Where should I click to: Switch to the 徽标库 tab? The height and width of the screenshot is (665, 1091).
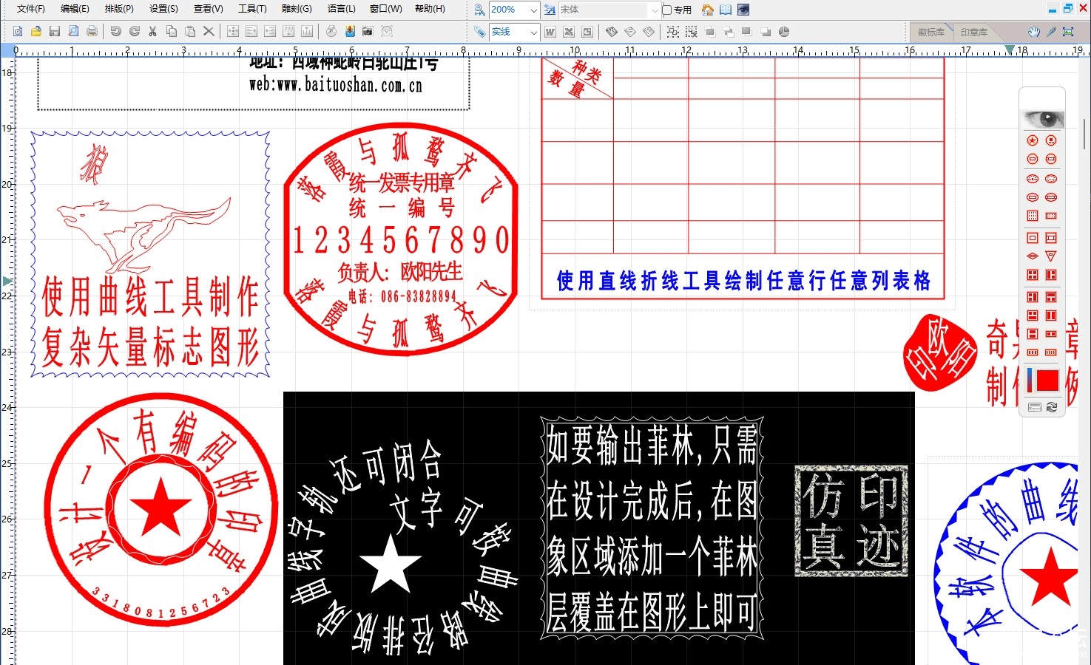point(930,32)
